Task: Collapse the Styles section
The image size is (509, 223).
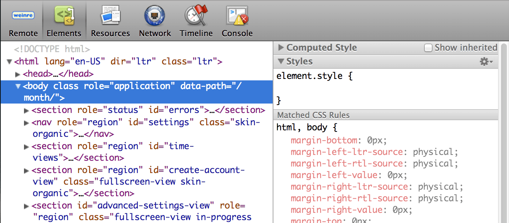Action: click(x=280, y=61)
